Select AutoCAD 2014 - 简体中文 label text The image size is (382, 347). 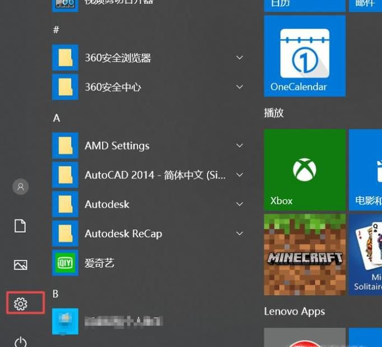(155, 175)
